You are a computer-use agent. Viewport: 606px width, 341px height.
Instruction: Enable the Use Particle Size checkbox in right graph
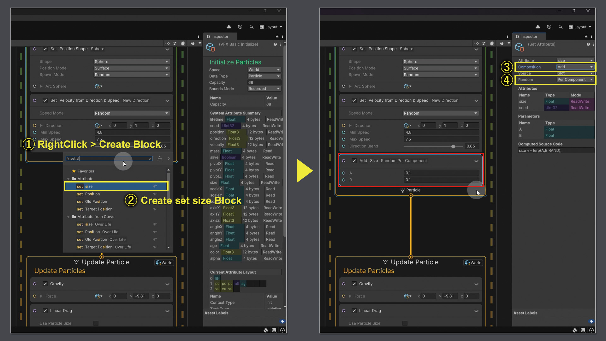(405, 323)
